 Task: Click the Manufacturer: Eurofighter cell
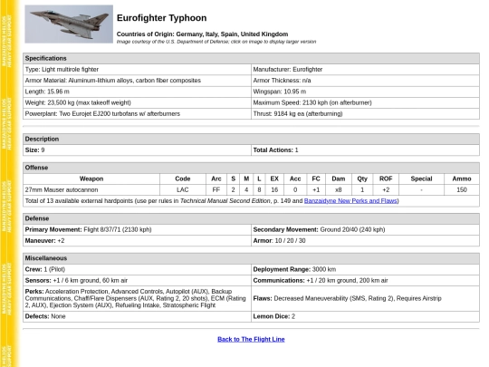point(365,69)
